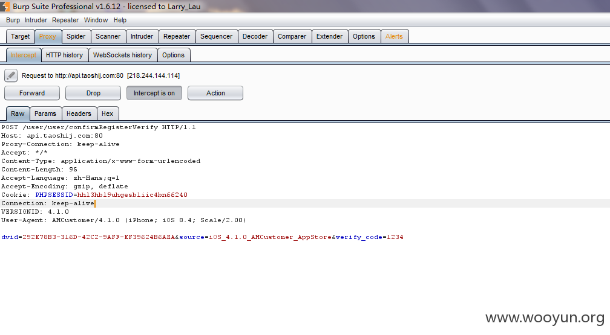The height and width of the screenshot is (335, 610).
Task: Switch to the Intruder tool tab
Action: click(142, 36)
